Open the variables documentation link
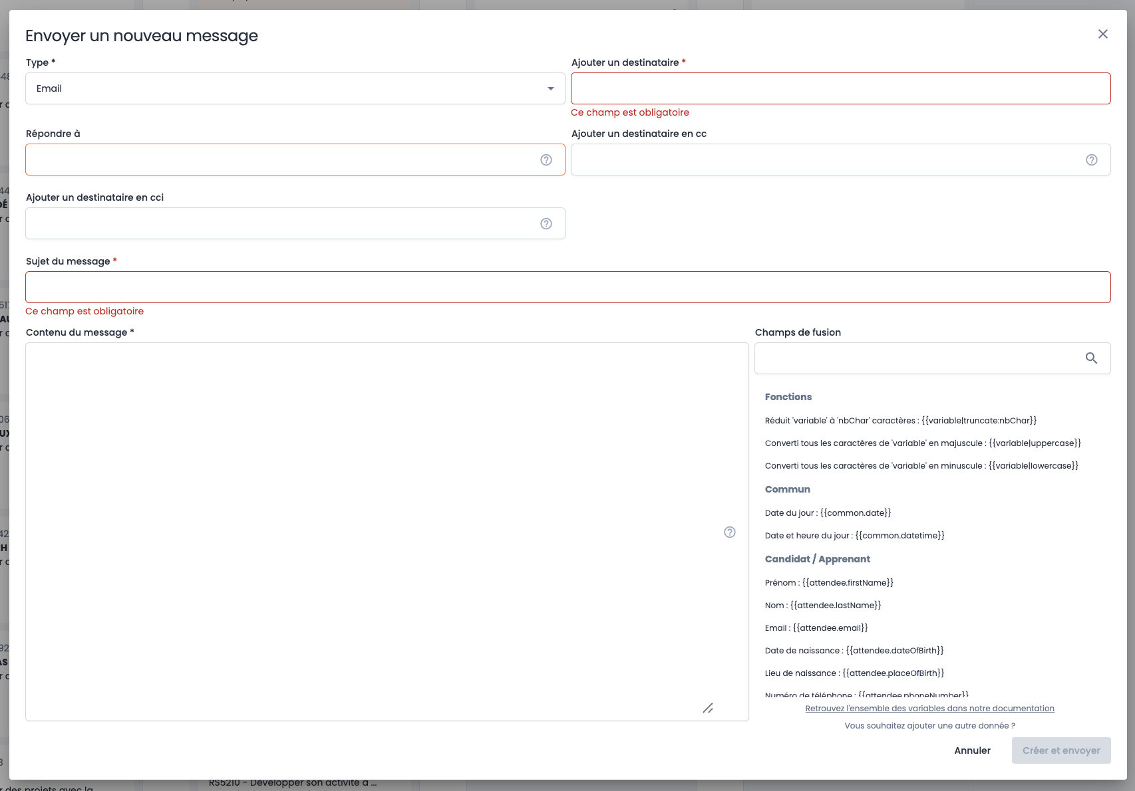Image resolution: width=1135 pixels, height=791 pixels. 929,709
